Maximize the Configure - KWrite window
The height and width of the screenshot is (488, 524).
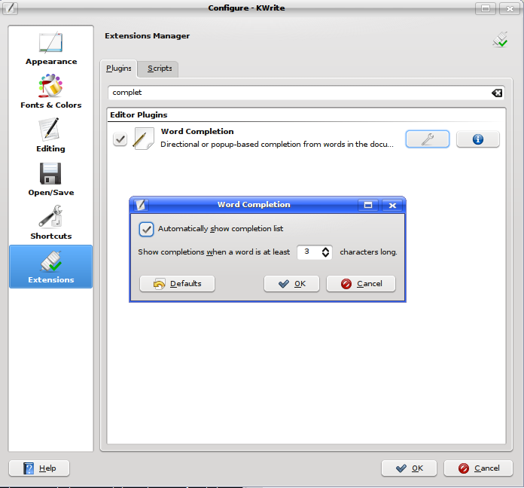(486, 8)
